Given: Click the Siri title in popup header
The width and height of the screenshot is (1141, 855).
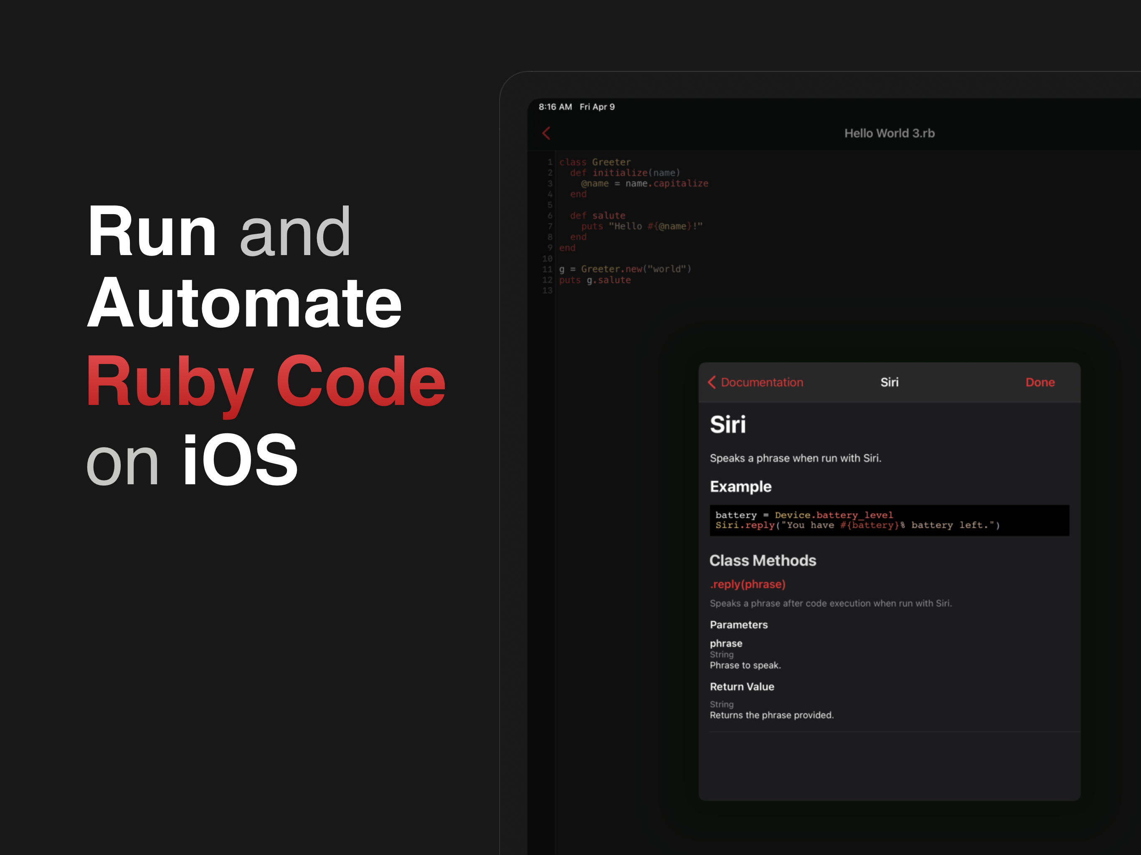Looking at the screenshot, I should pos(889,382).
